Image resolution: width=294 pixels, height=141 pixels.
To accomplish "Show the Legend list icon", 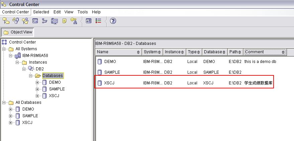I will [98, 21].
